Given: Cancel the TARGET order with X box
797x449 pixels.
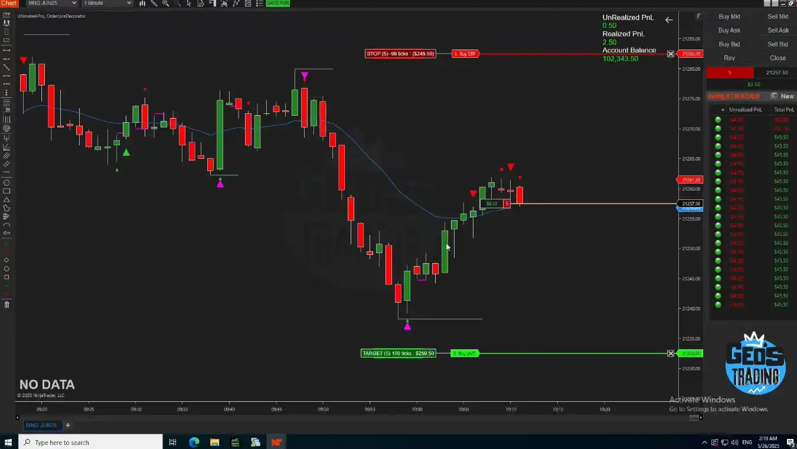Looking at the screenshot, I should click(671, 353).
